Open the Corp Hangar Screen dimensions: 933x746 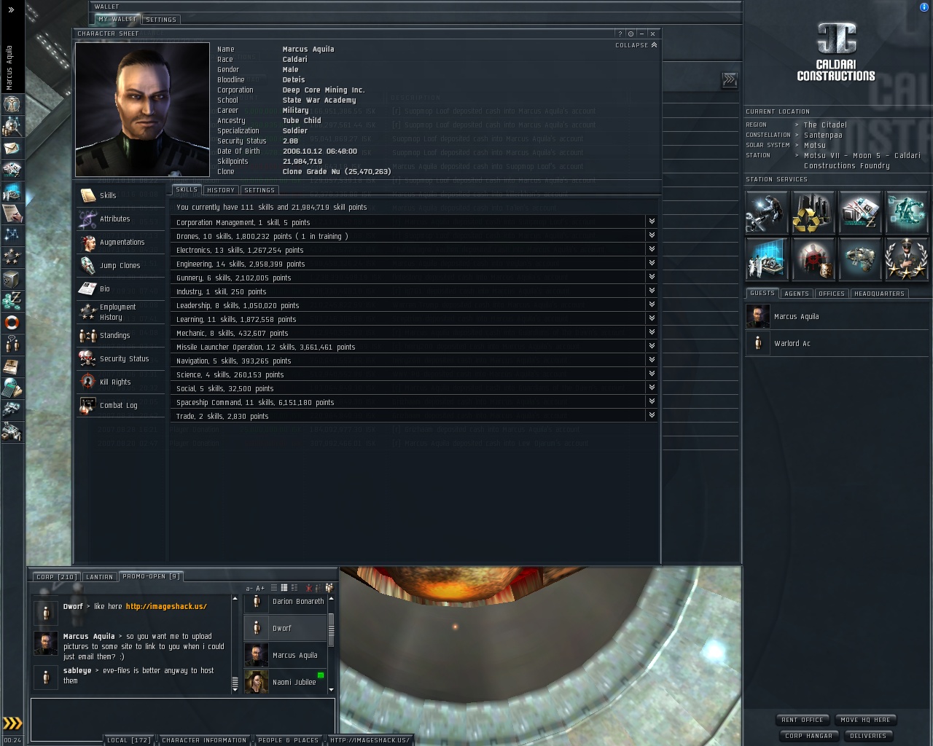(809, 736)
